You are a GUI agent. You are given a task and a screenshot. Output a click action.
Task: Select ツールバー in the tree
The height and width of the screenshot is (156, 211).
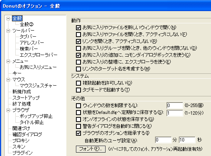tap(23, 31)
